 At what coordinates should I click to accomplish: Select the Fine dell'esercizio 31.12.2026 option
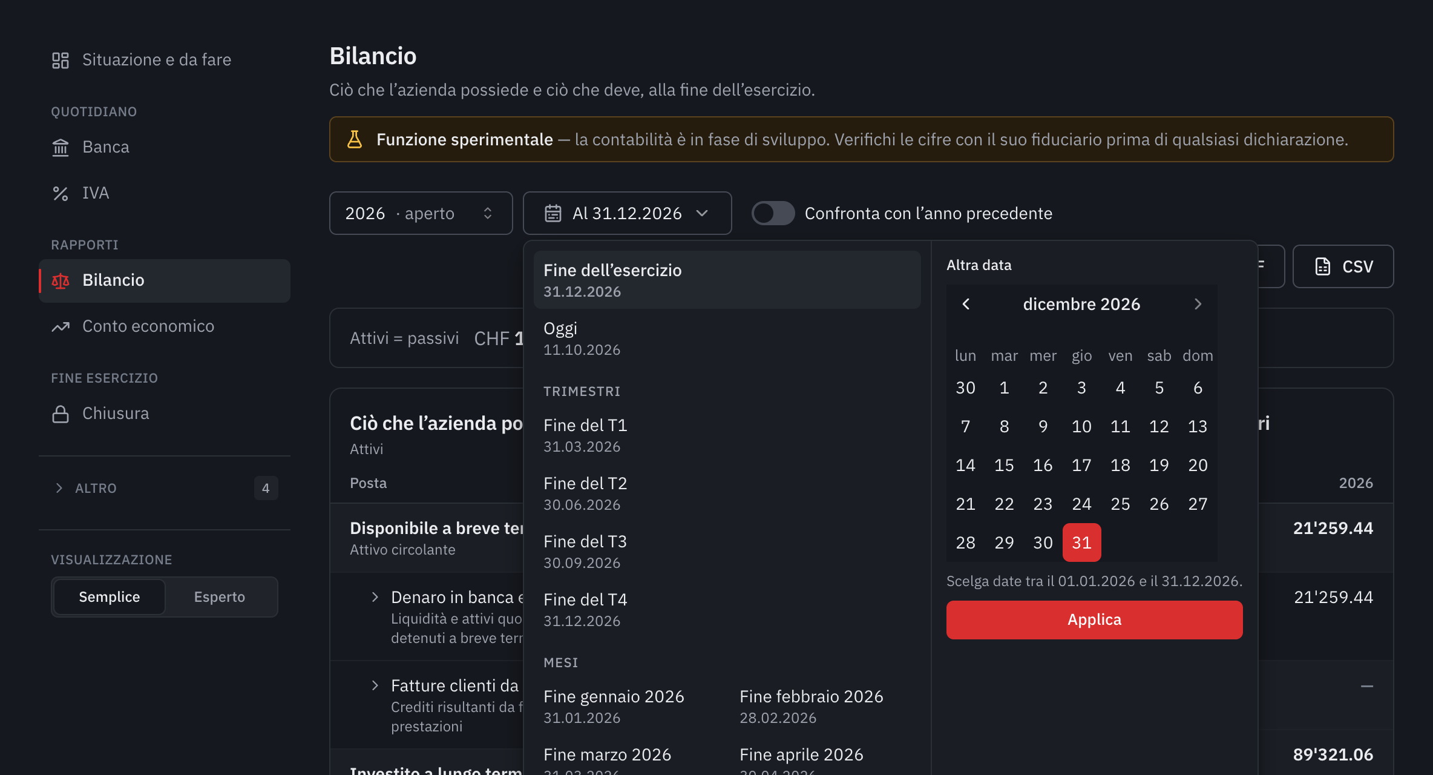[x=727, y=280]
